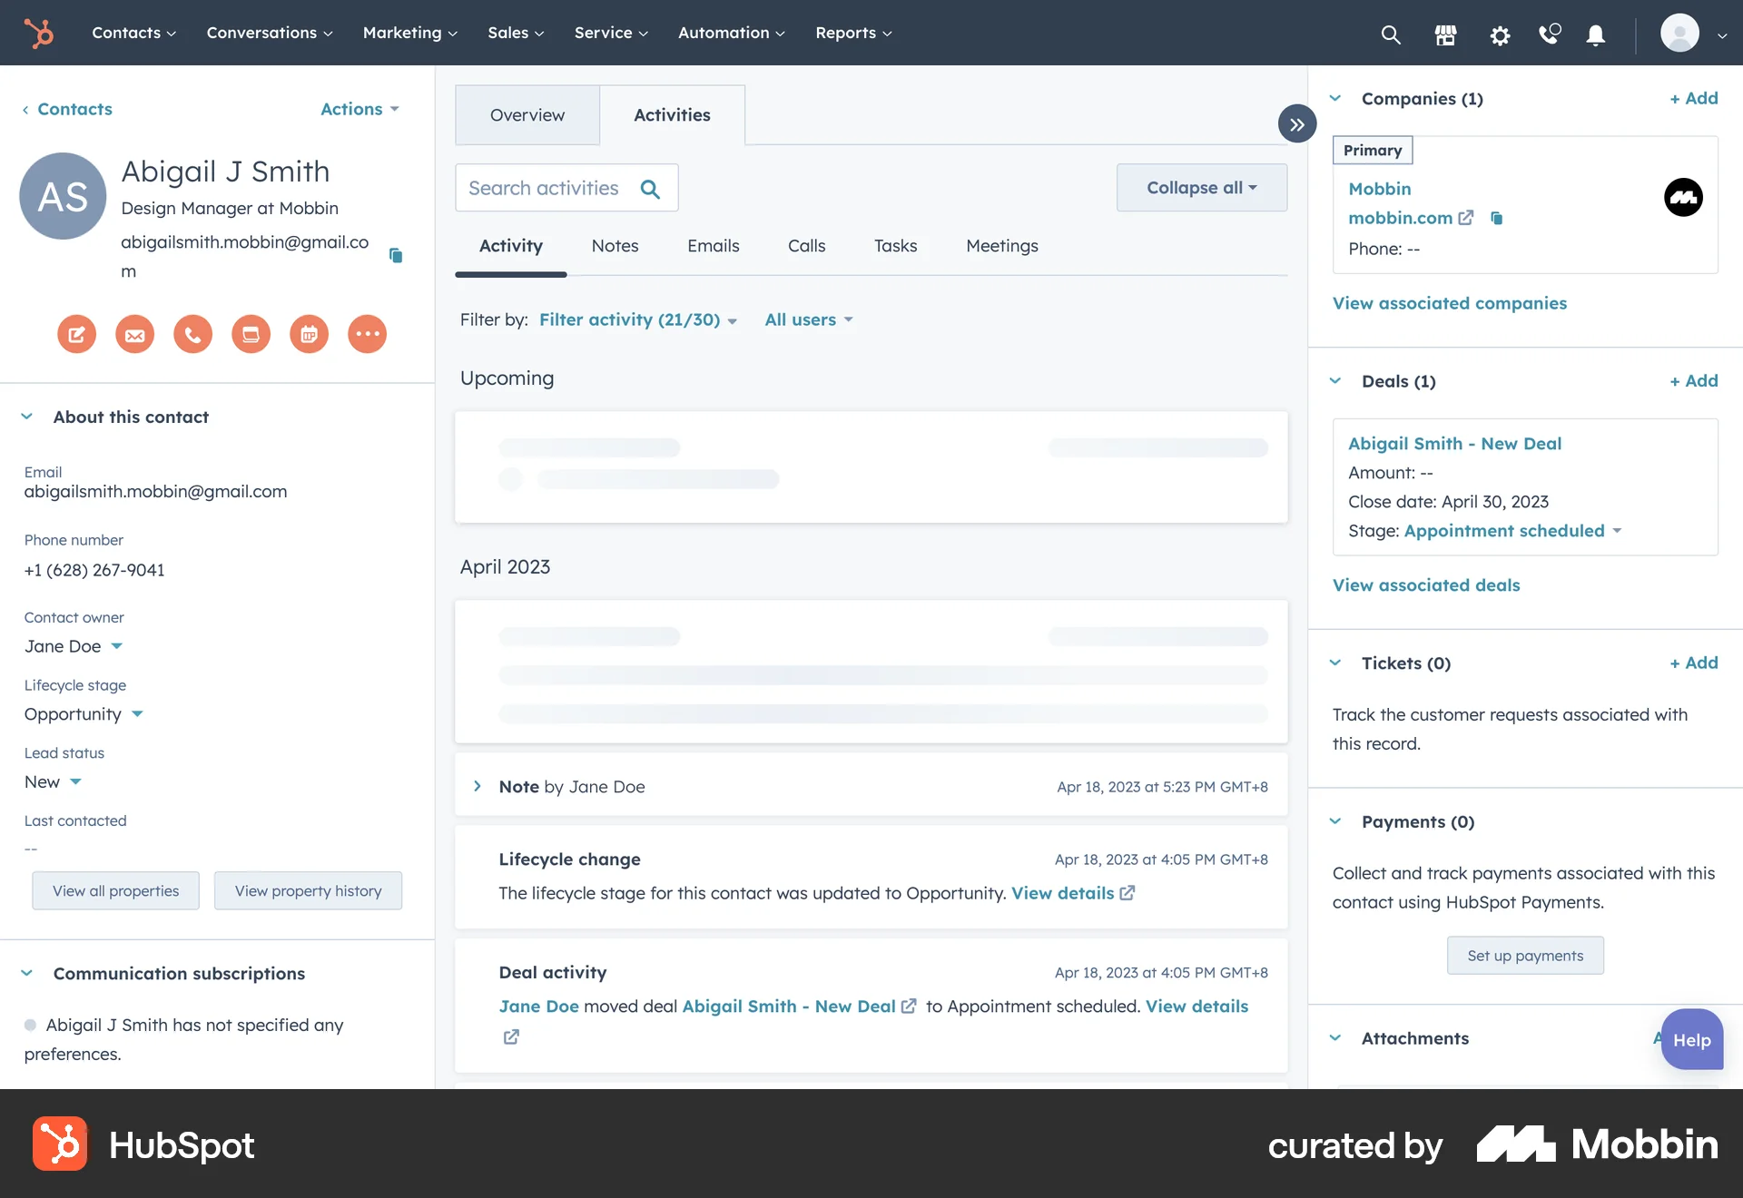Open the Marketing menu
The height and width of the screenshot is (1198, 1743).
pyautogui.click(x=410, y=33)
